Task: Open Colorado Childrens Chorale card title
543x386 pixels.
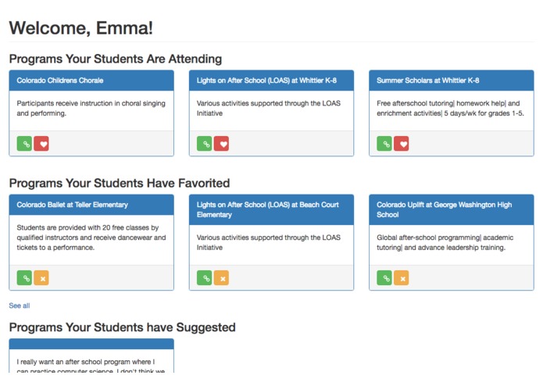Action: click(60, 80)
